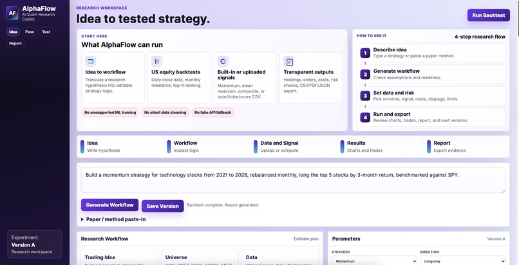Click 'What AlphaFlow can run' heading
Screen dimensions: 519x265
(122, 44)
